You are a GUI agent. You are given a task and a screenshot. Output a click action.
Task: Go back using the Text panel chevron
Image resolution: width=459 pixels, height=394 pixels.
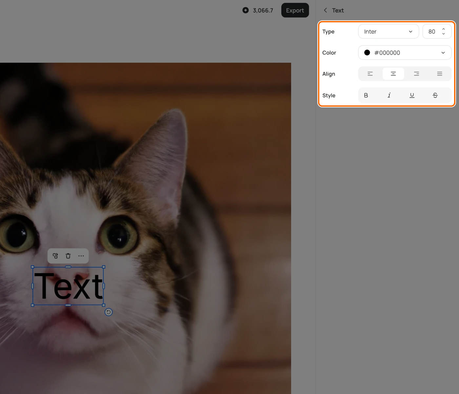[325, 10]
